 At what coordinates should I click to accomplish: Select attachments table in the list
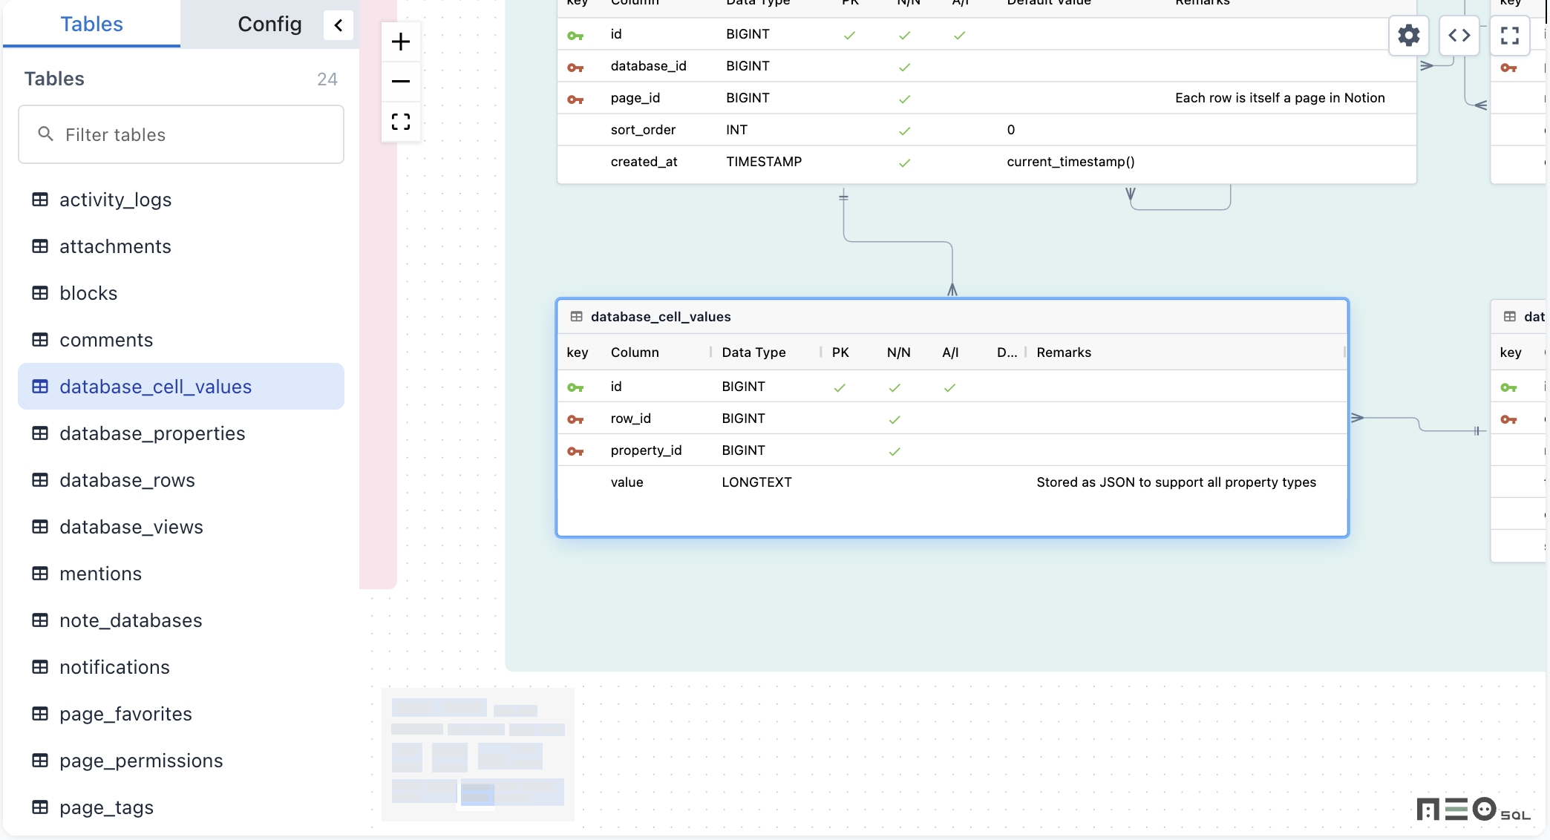click(181, 246)
